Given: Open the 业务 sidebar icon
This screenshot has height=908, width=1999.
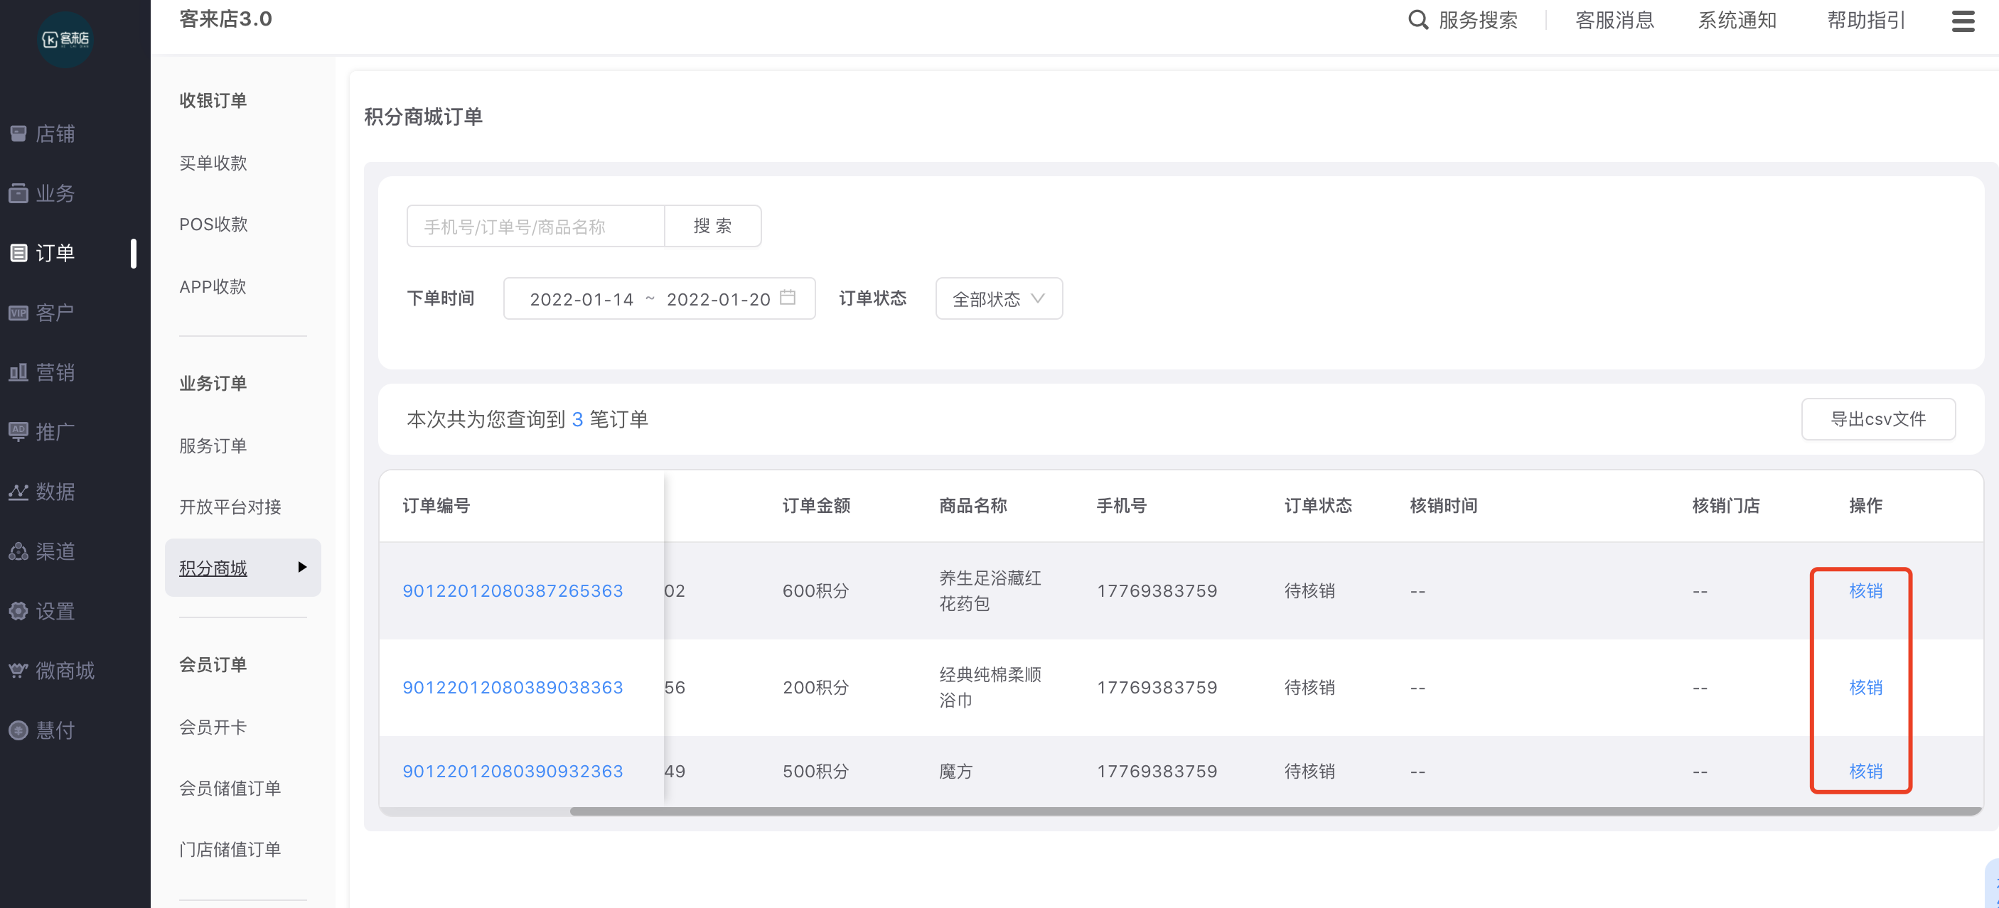Looking at the screenshot, I should pos(18,193).
